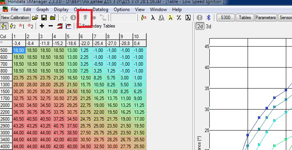Save calibration with floppy disk icon
Screen dimensions: 292x150
44,18
